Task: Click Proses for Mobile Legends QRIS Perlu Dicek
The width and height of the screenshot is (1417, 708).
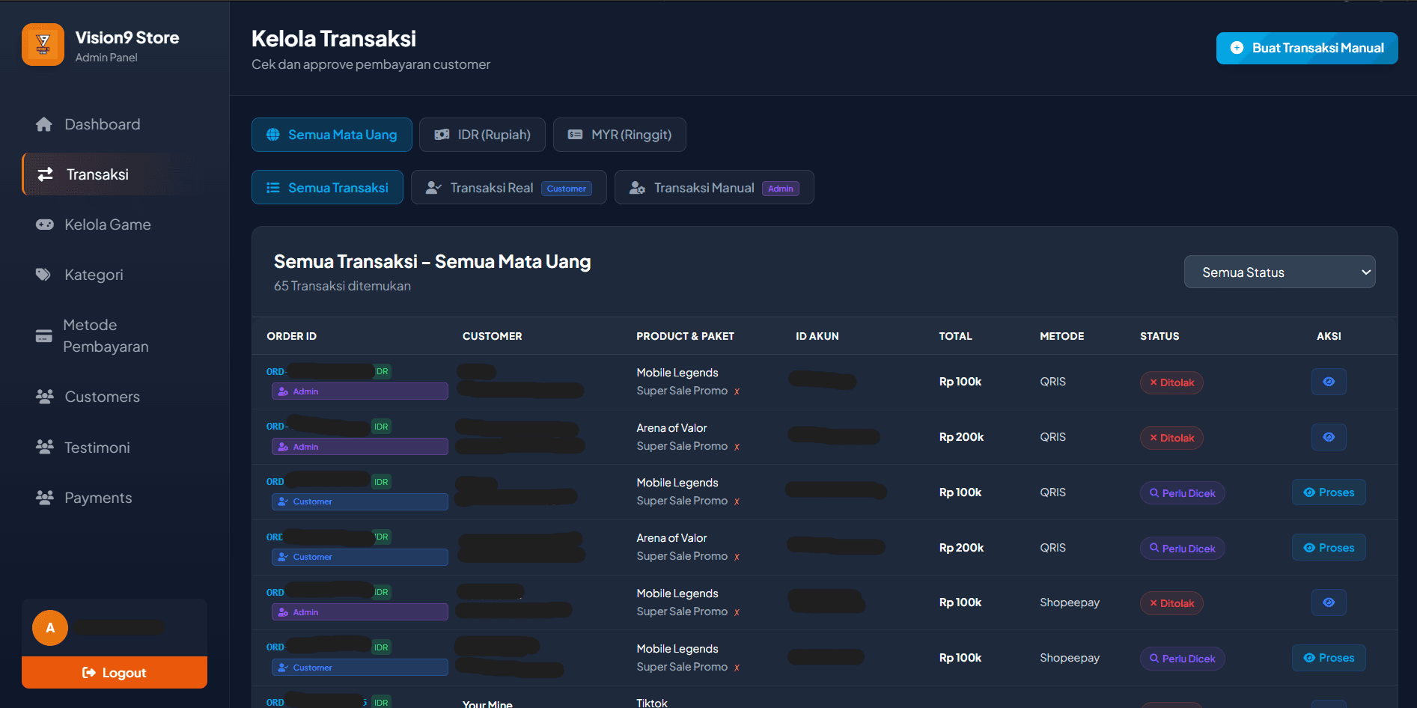Action: 1329,492
